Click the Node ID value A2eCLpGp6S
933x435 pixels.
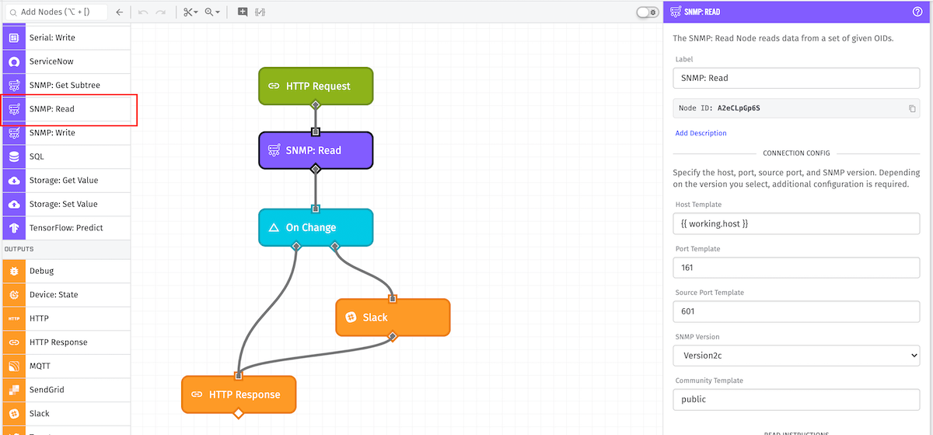click(739, 108)
